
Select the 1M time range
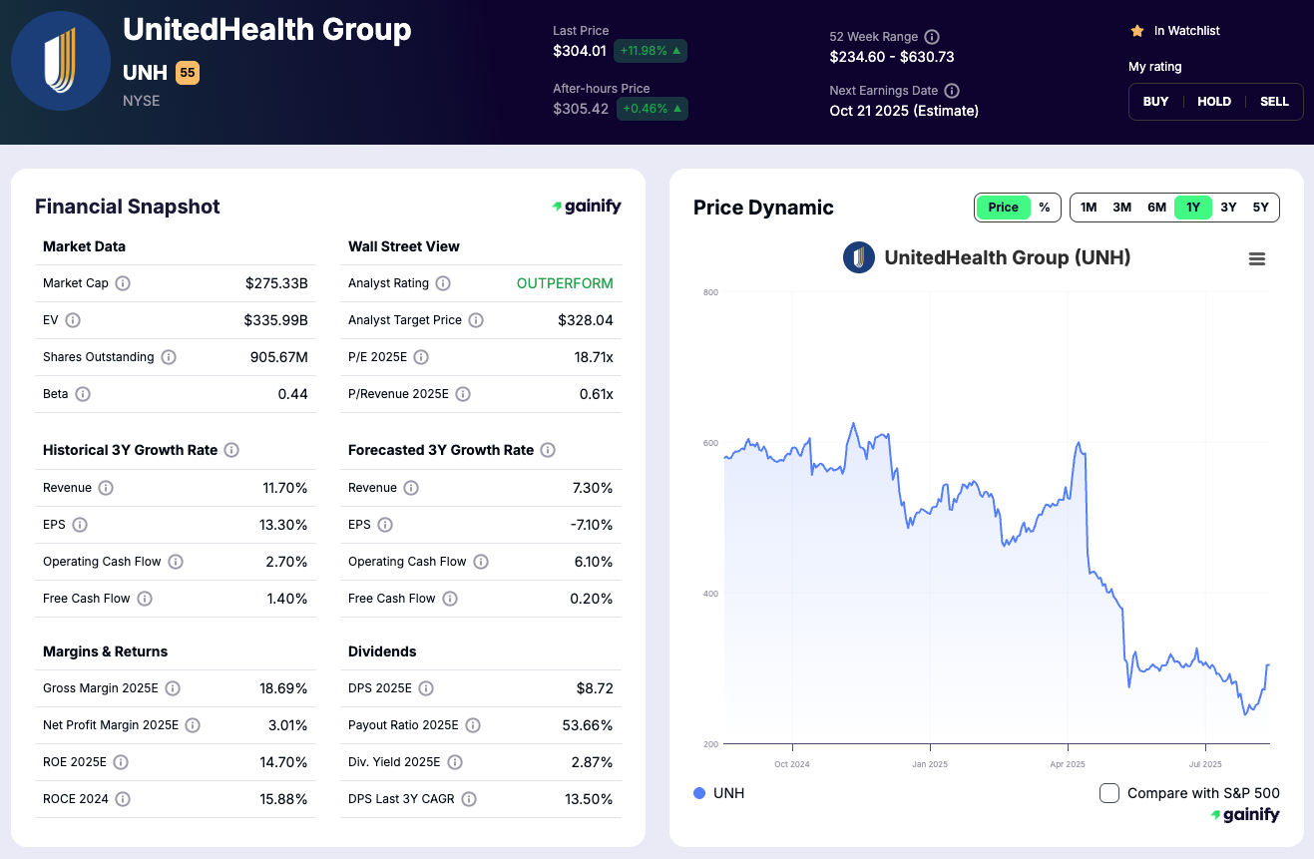[x=1089, y=208]
